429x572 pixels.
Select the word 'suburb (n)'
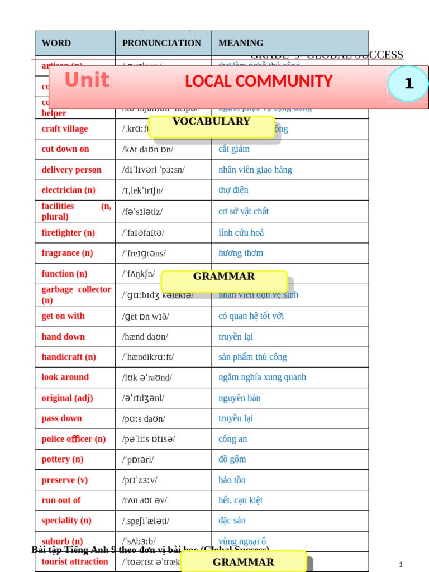[62, 541]
